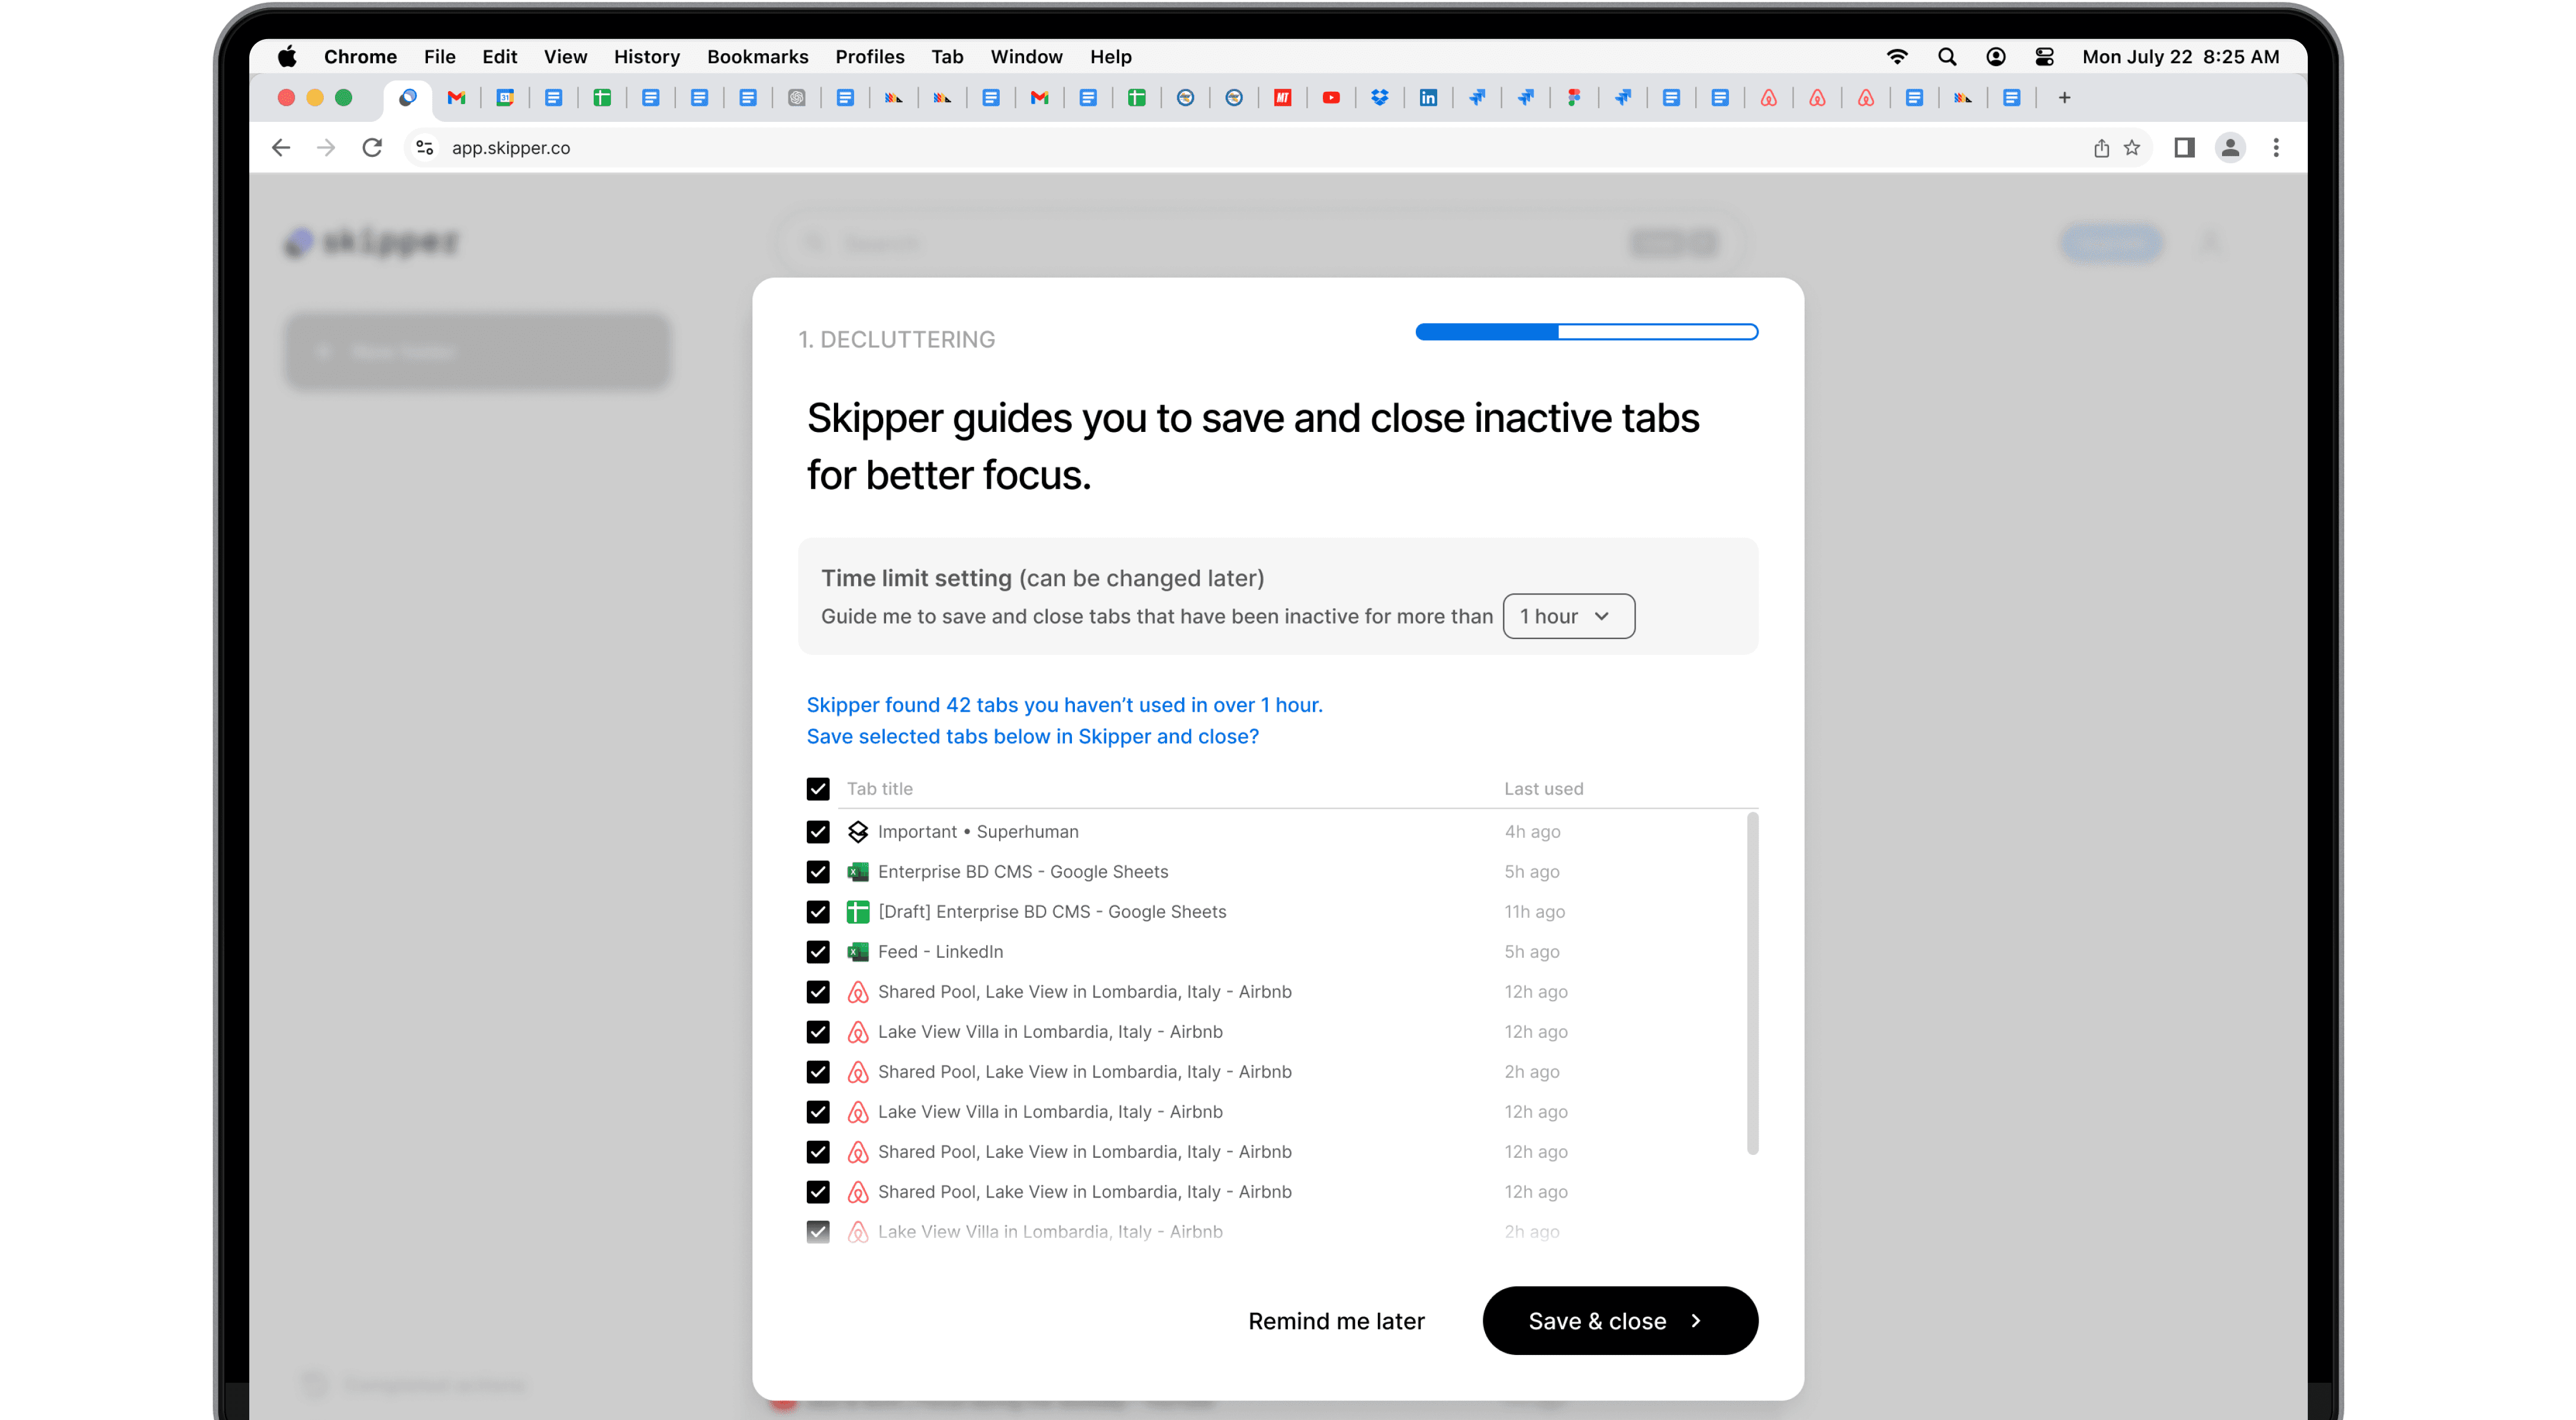
Task: Open the Window menu
Action: point(1026,57)
